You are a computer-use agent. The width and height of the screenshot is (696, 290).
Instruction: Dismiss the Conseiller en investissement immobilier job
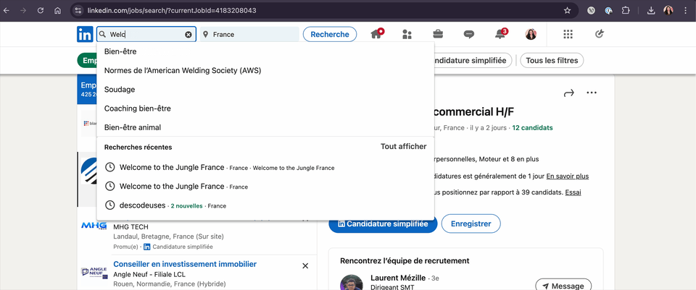click(x=305, y=266)
